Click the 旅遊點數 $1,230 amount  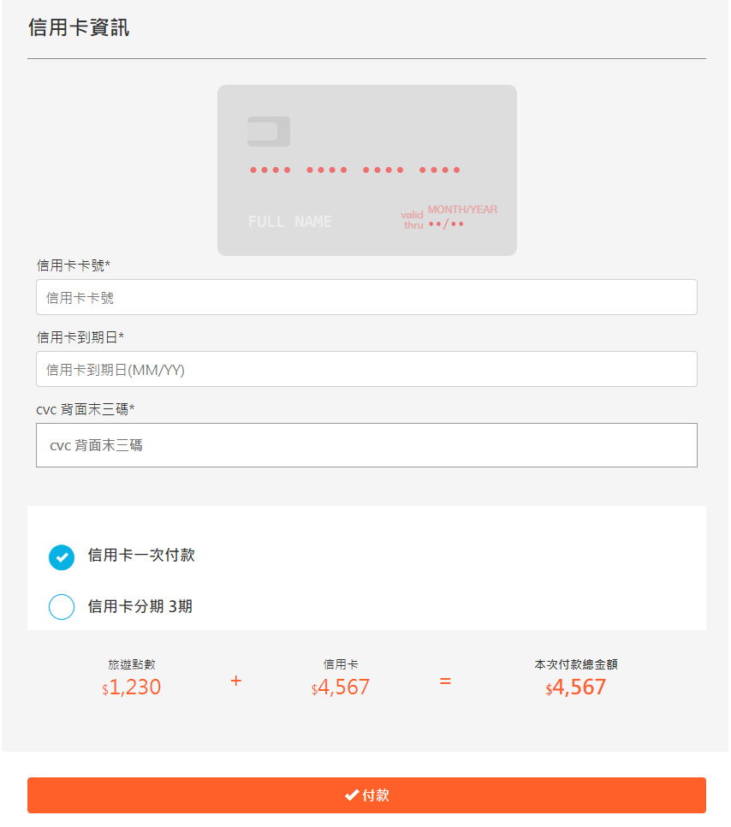coord(131,687)
